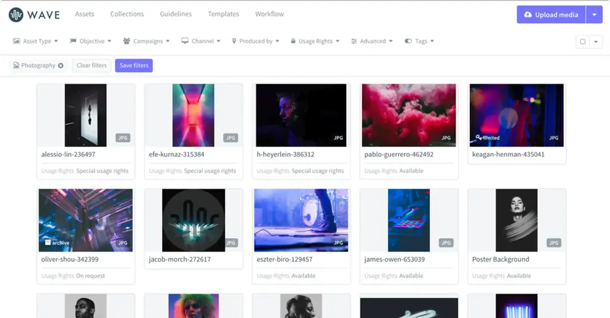The image size is (610, 318).
Task: Expand the Campaigns filter
Action: tap(147, 41)
